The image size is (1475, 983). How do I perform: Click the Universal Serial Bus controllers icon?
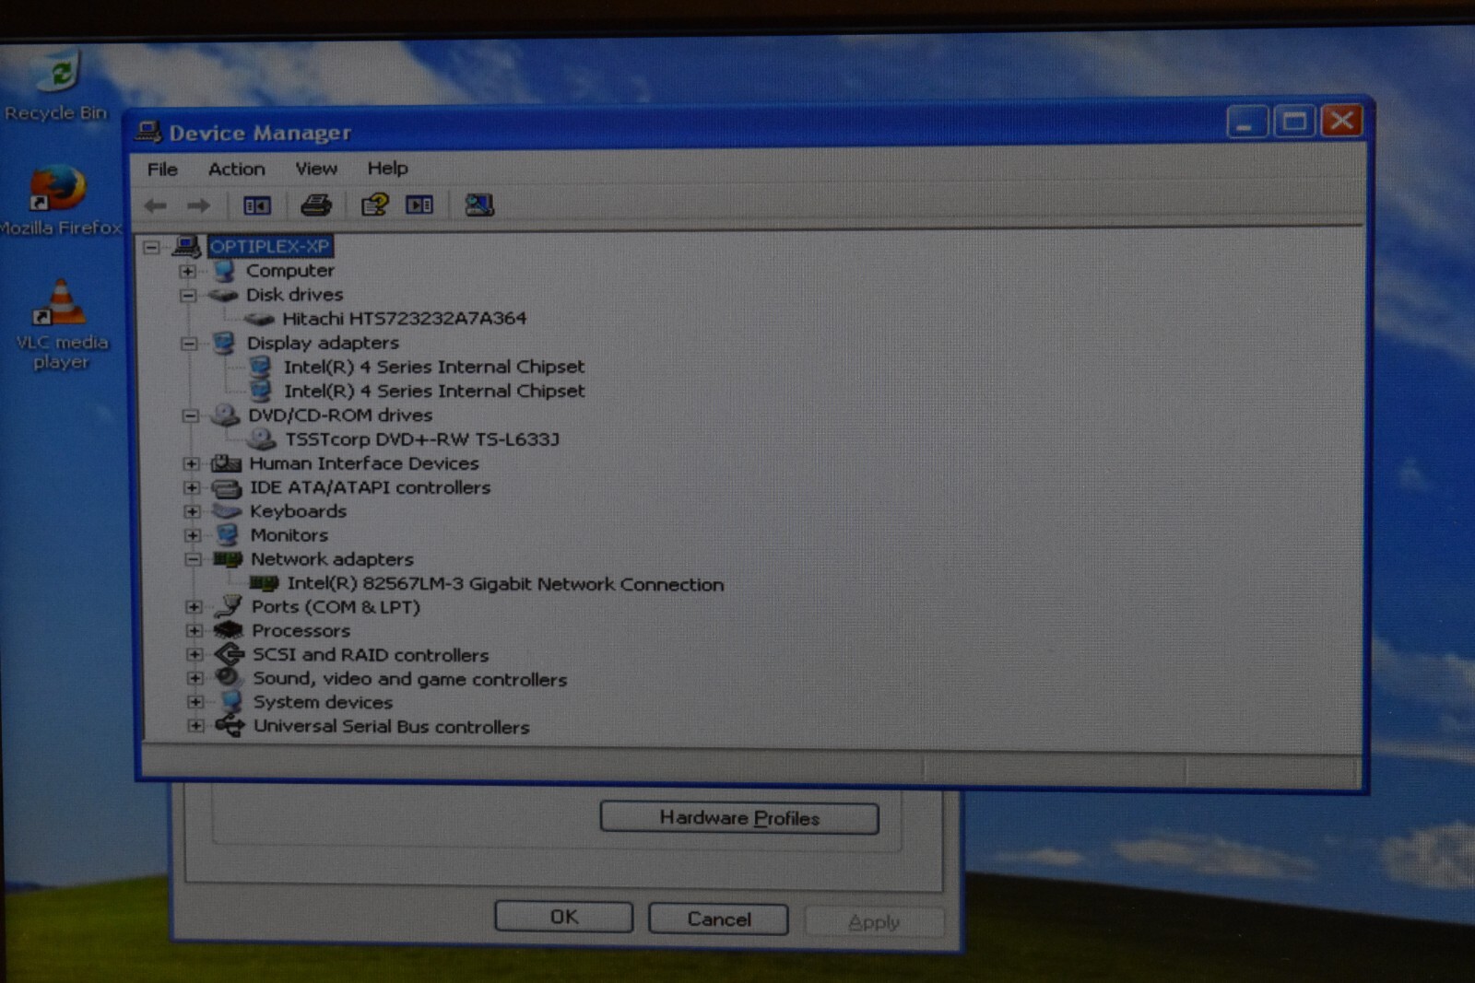[230, 727]
